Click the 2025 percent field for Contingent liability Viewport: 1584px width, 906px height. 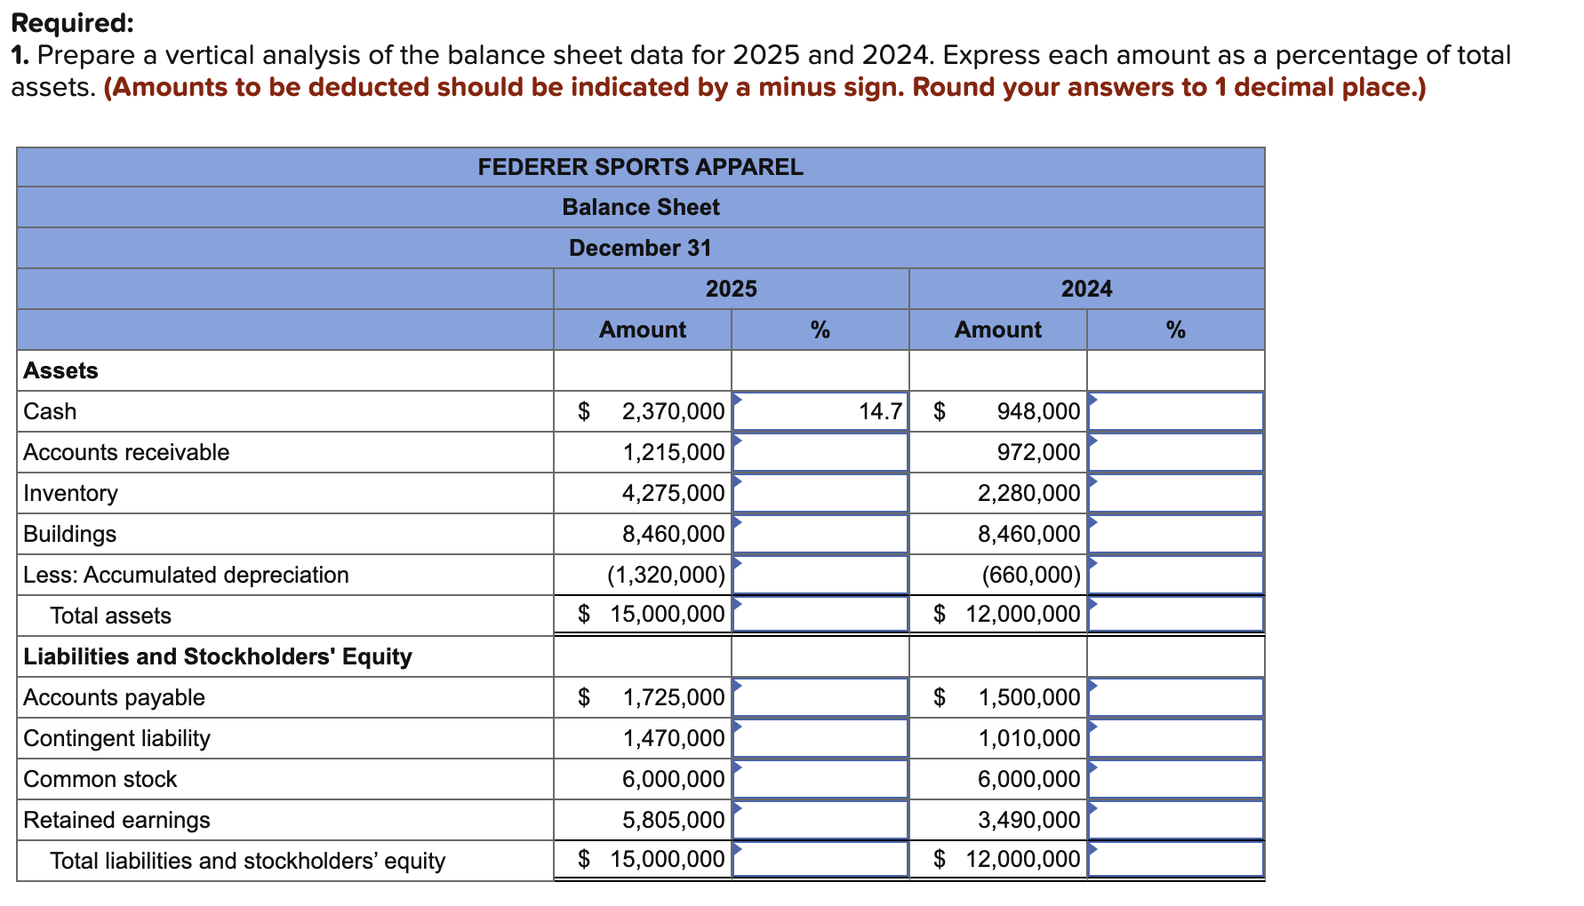(820, 738)
